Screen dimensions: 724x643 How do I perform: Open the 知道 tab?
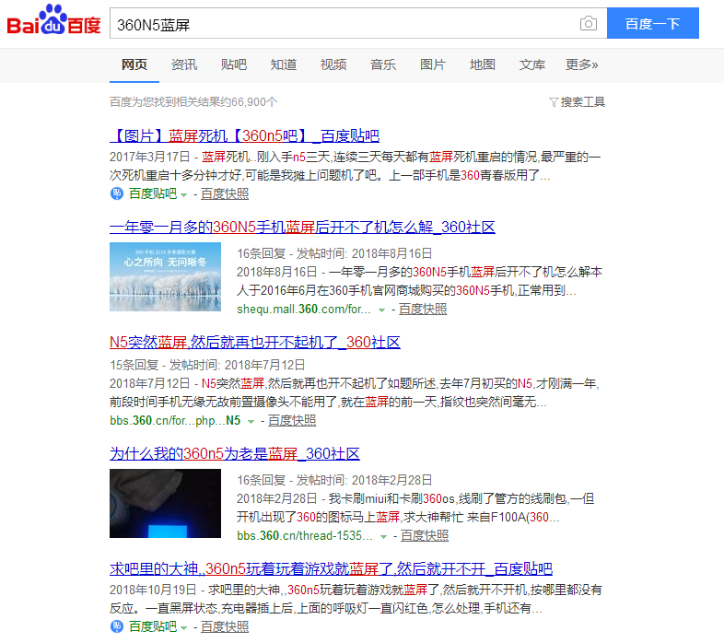click(x=284, y=64)
